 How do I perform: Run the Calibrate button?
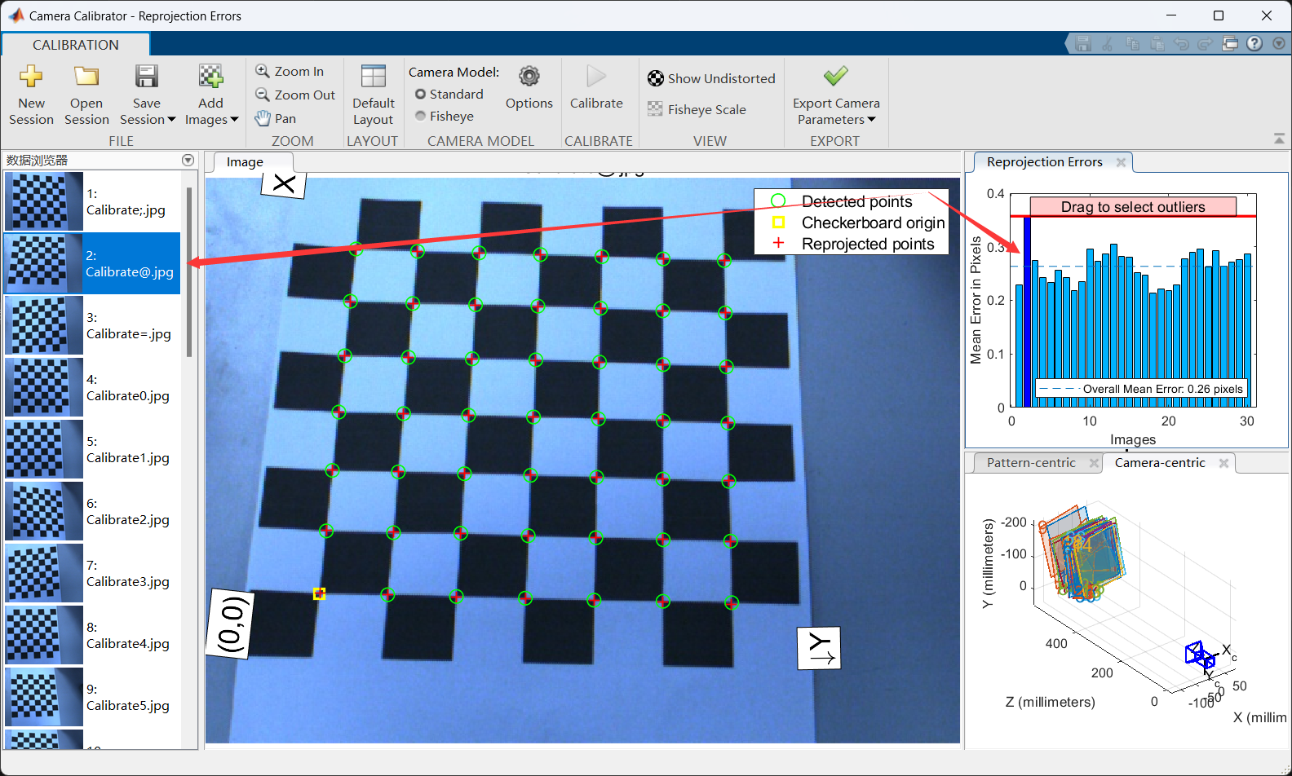596,86
